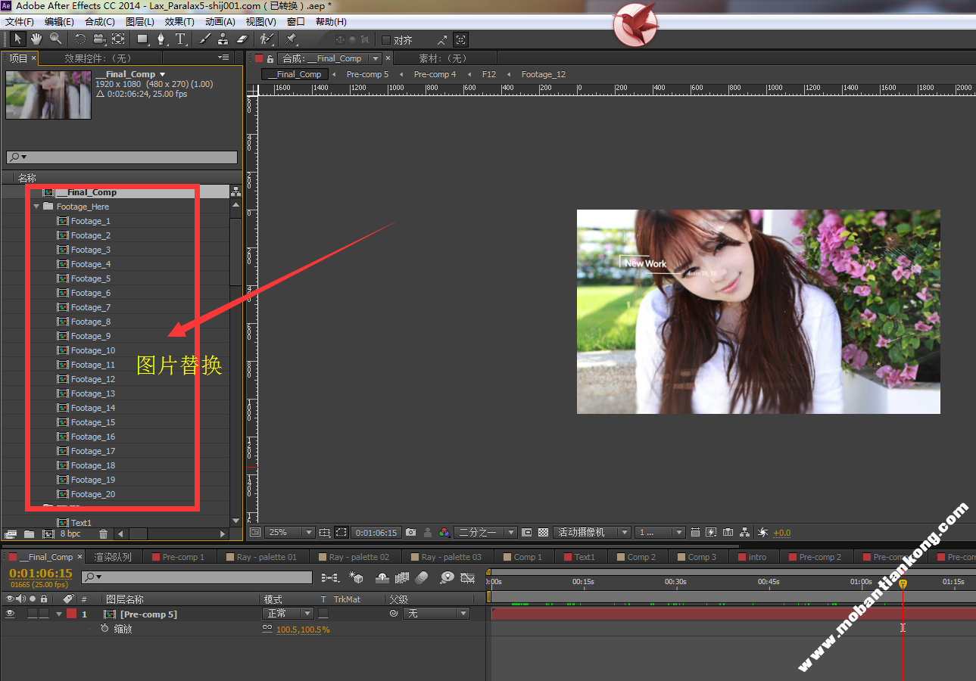Toggle the viewer lock icon beside 合成 tab
Image resolution: width=976 pixels, height=681 pixels.
point(270,58)
